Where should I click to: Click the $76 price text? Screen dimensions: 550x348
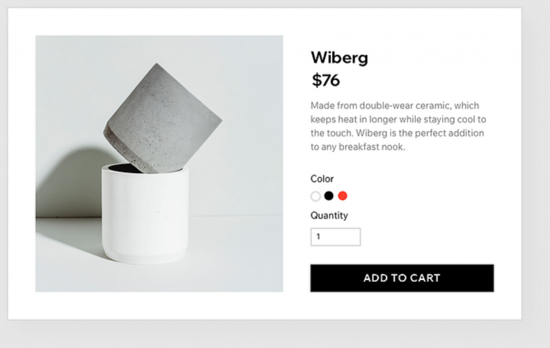point(324,80)
